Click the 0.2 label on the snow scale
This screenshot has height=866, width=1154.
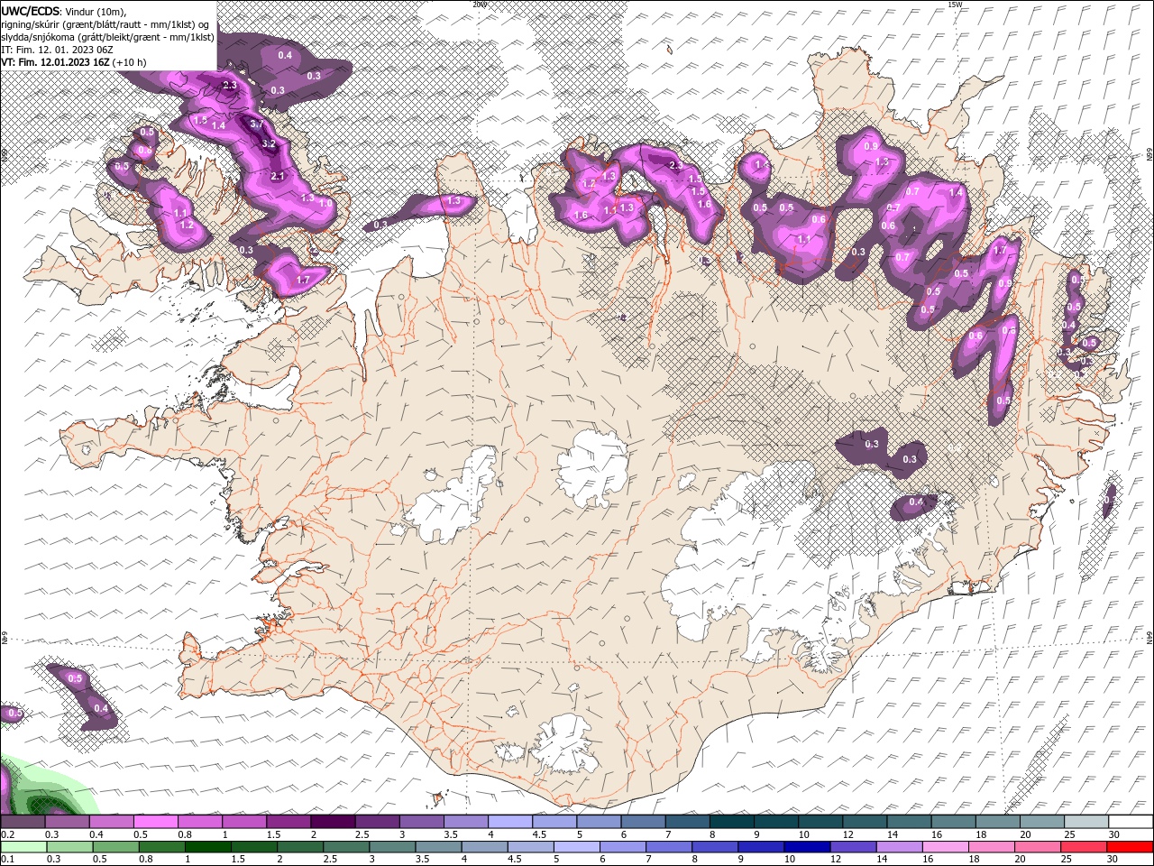(x=6, y=834)
